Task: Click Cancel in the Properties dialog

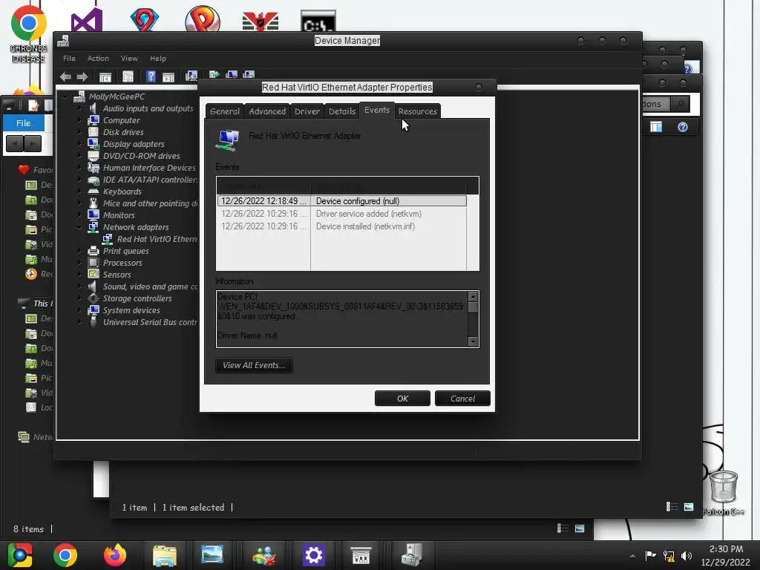Action: point(462,399)
